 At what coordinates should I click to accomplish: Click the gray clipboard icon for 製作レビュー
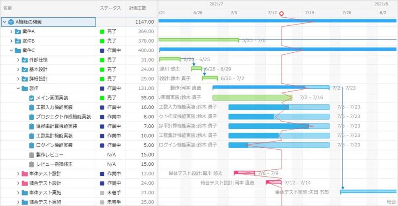[31, 155]
